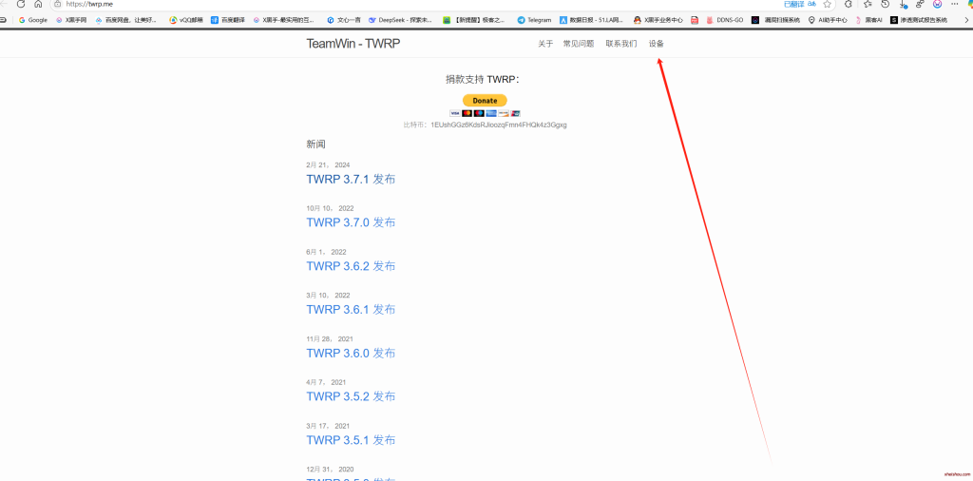Open the 百度翻译 bookmark
The width and height of the screenshot is (973, 481).
[x=228, y=20]
